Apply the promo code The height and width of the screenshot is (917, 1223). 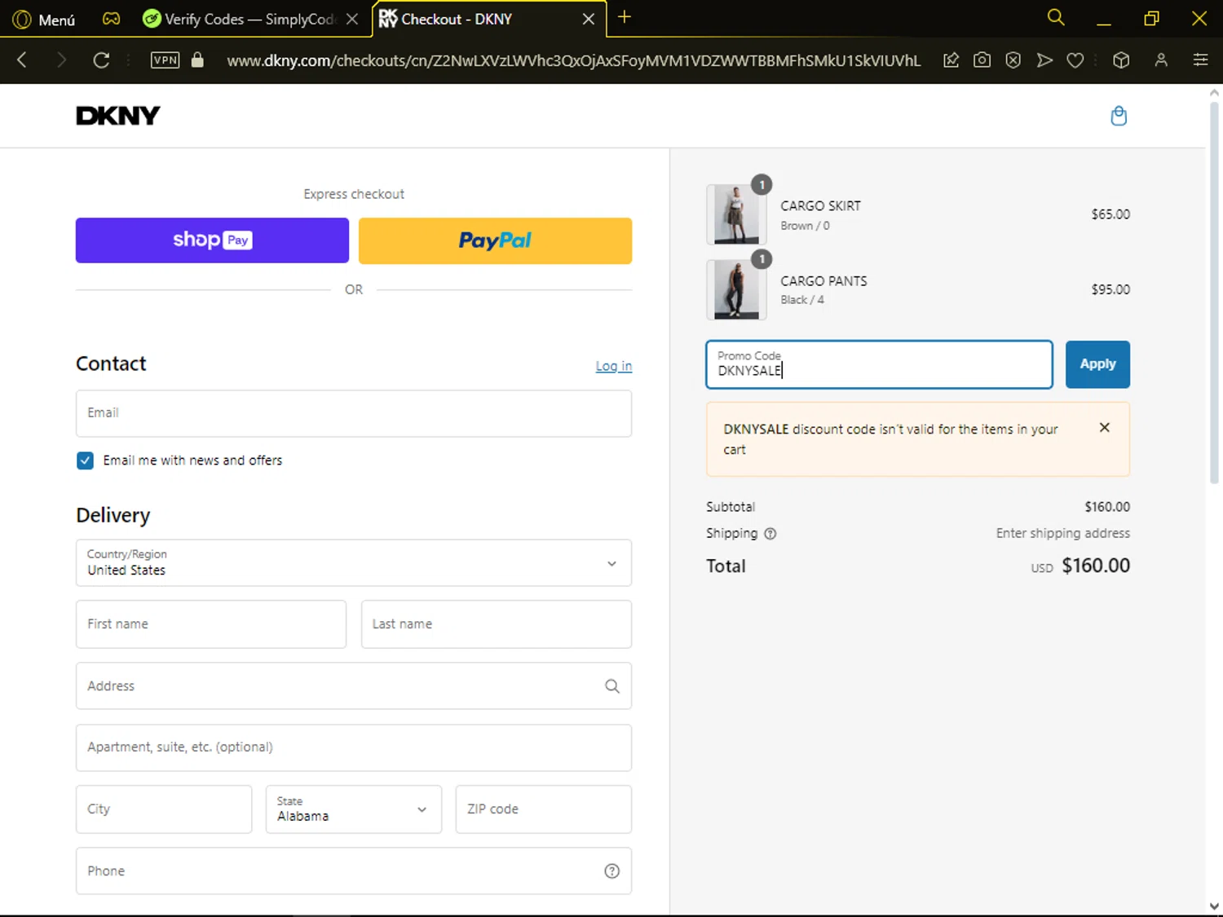pos(1097,364)
